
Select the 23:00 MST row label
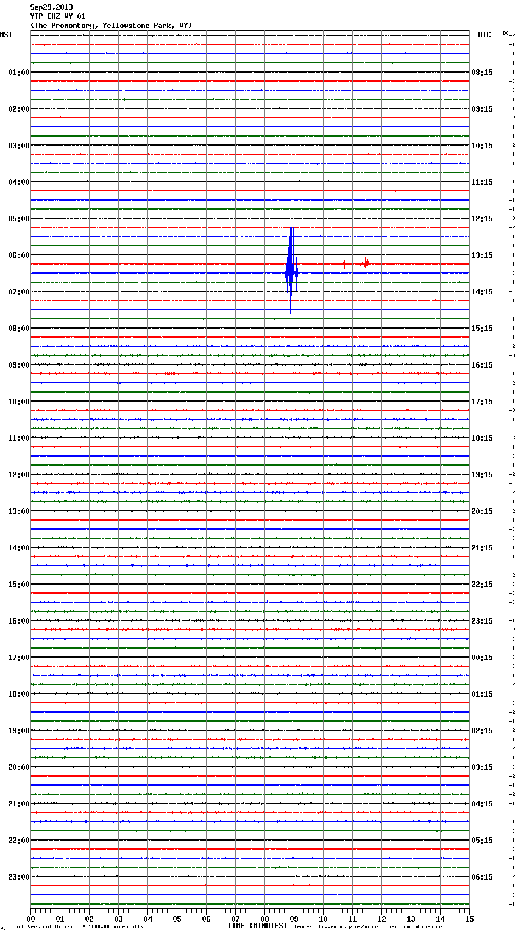pyautogui.click(x=19, y=877)
